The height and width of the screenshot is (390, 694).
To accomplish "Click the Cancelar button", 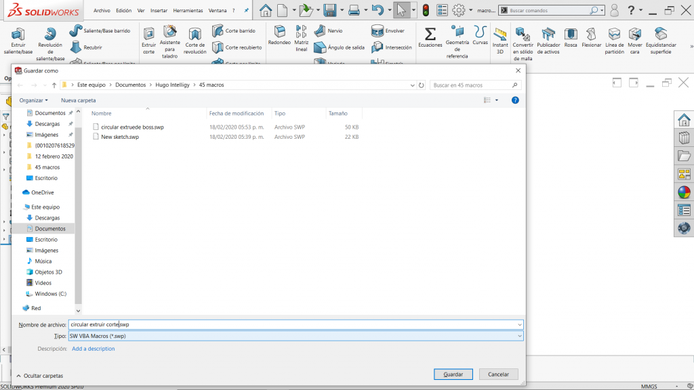I will coord(498,374).
